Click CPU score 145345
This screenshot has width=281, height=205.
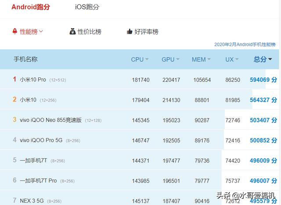[x=140, y=120]
